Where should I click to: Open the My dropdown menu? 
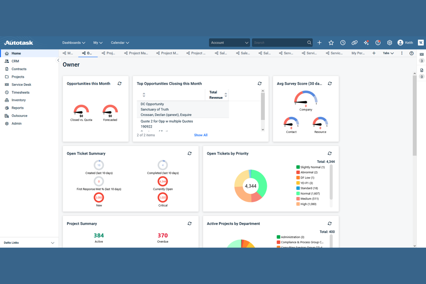point(98,43)
